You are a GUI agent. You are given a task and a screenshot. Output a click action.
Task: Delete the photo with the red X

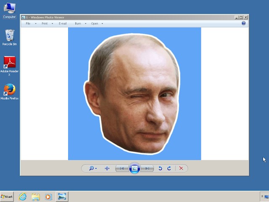(x=181, y=168)
